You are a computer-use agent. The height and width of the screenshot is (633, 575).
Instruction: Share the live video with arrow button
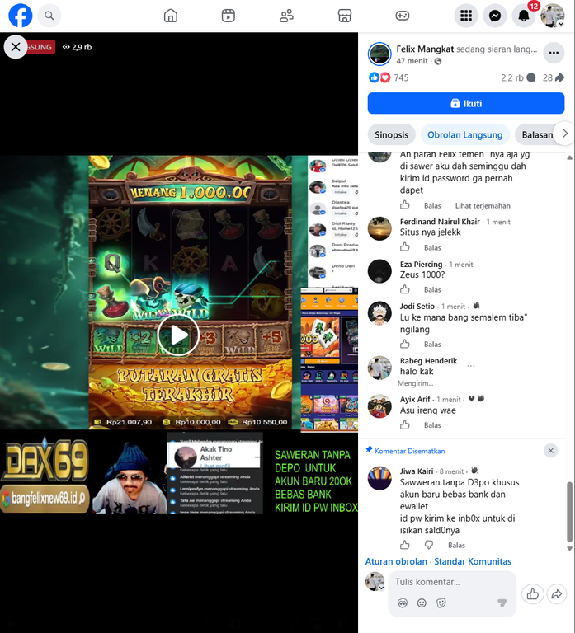coord(557,593)
